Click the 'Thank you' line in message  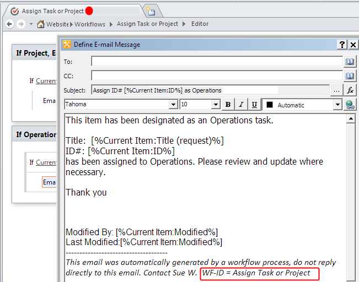click(x=86, y=192)
